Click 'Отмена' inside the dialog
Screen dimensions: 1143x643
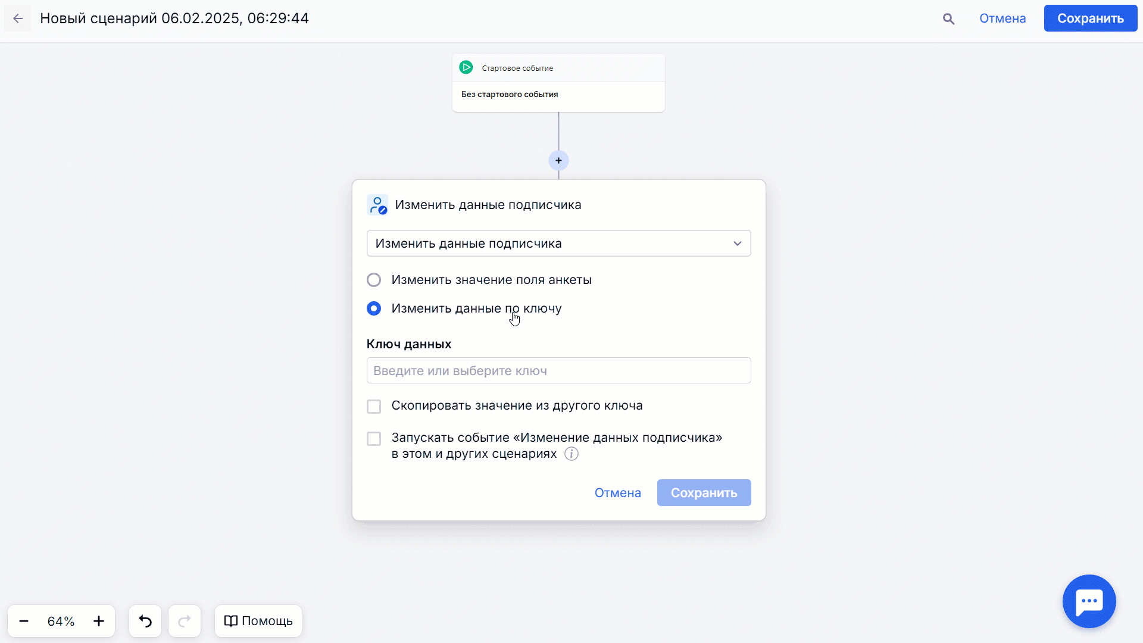(x=617, y=492)
